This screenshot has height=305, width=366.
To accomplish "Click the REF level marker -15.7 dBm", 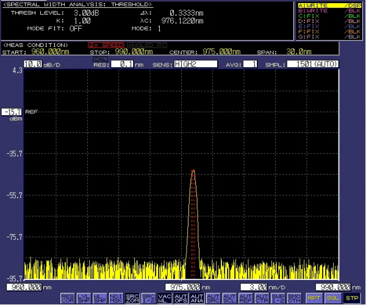I will click(12, 112).
